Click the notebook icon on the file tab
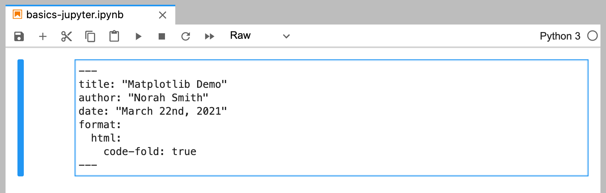 [17, 15]
